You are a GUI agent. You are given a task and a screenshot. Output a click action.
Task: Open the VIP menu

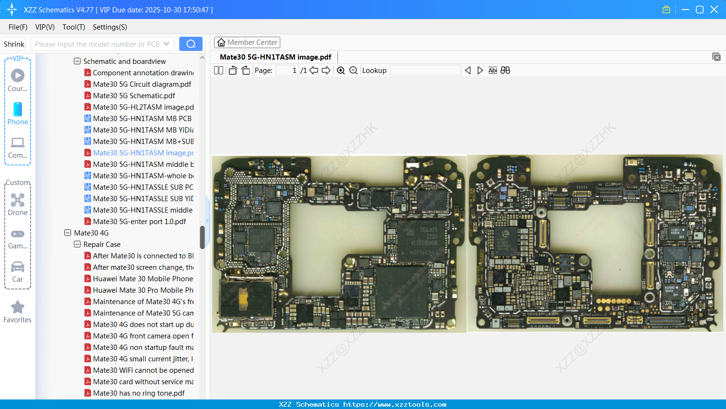(45, 27)
